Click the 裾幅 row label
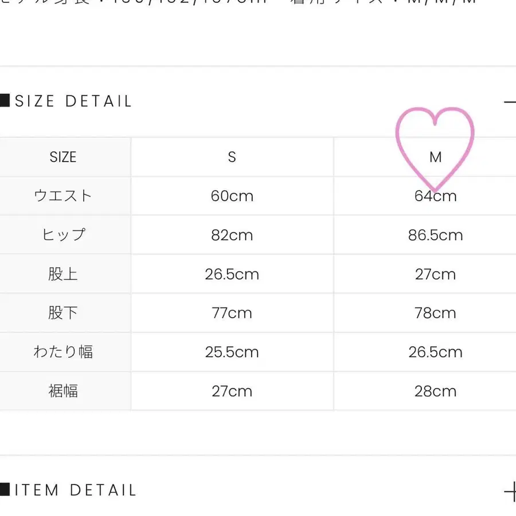The width and height of the screenshot is (516, 516). pos(64,391)
